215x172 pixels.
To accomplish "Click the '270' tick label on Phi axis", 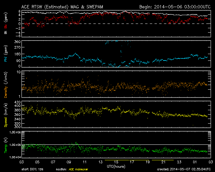I will (x=17, y=47).
